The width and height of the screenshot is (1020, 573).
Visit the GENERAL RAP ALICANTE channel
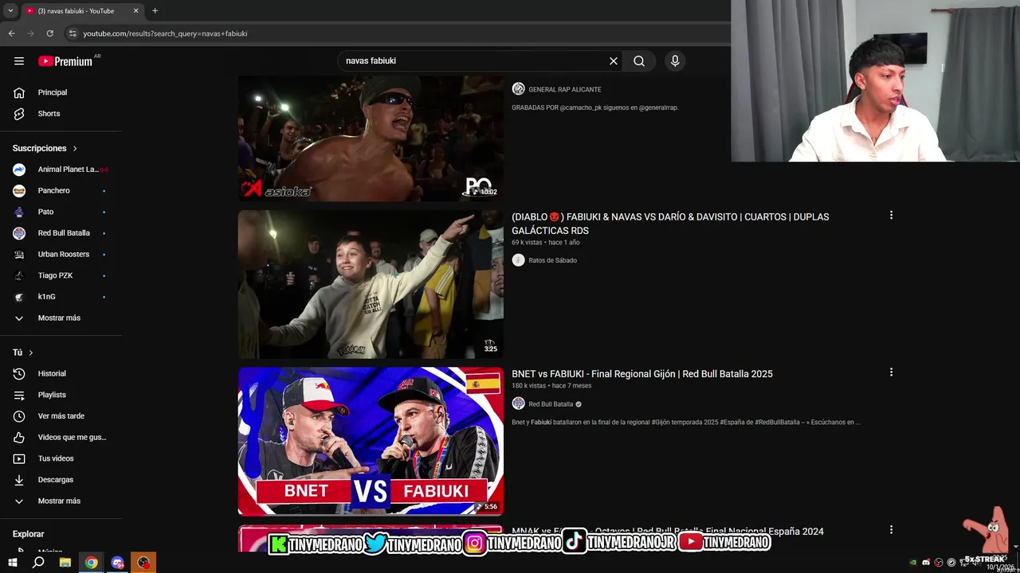point(565,90)
